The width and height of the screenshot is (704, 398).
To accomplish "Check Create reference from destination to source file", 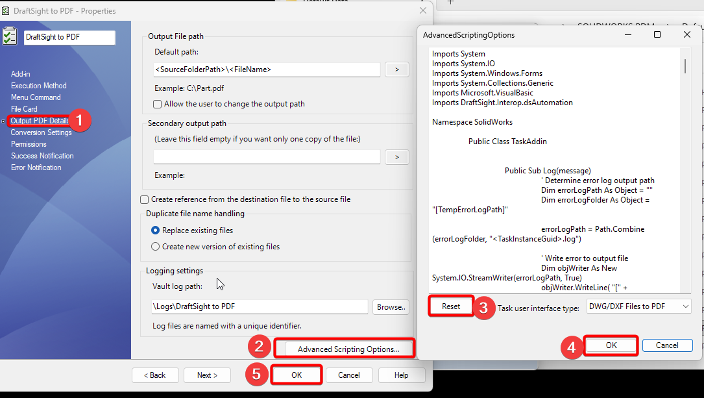I will pyautogui.click(x=145, y=199).
